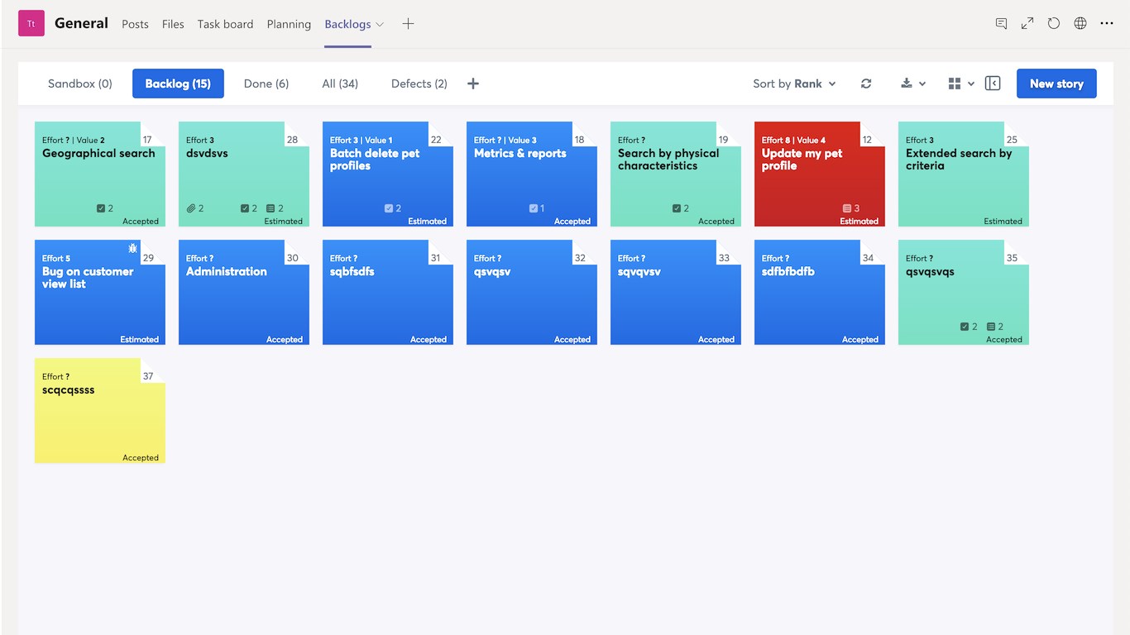Open the conversation chat icon
The image size is (1130, 635).
tap(1001, 24)
